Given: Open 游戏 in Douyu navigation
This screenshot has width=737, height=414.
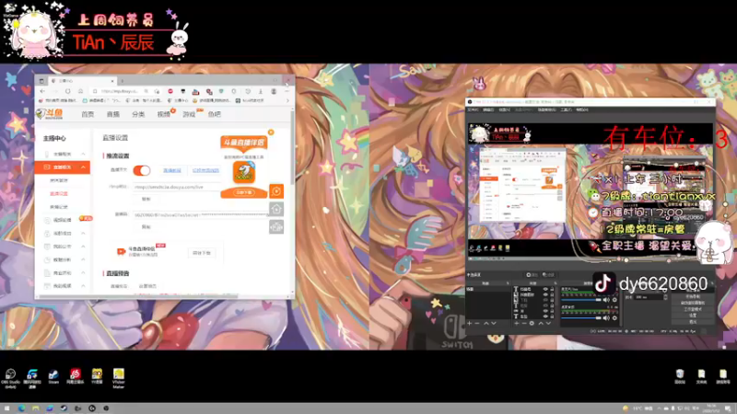Looking at the screenshot, I should (189, 114).
